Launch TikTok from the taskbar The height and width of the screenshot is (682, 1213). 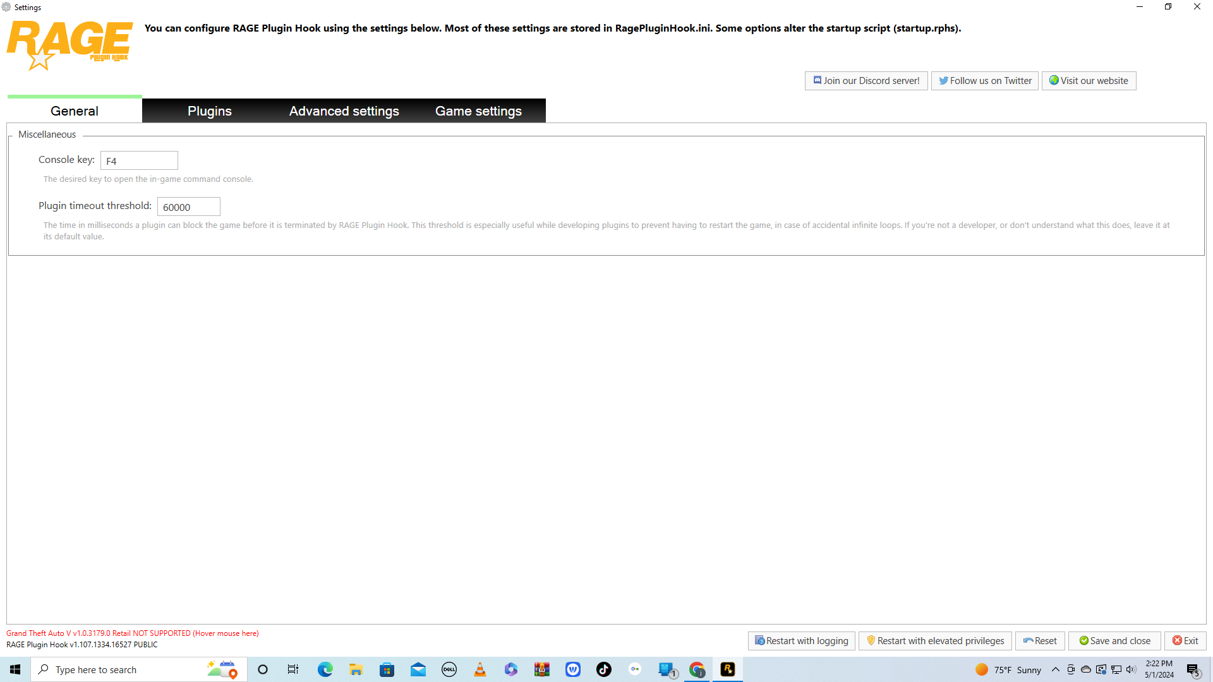[x=604, y=670]
